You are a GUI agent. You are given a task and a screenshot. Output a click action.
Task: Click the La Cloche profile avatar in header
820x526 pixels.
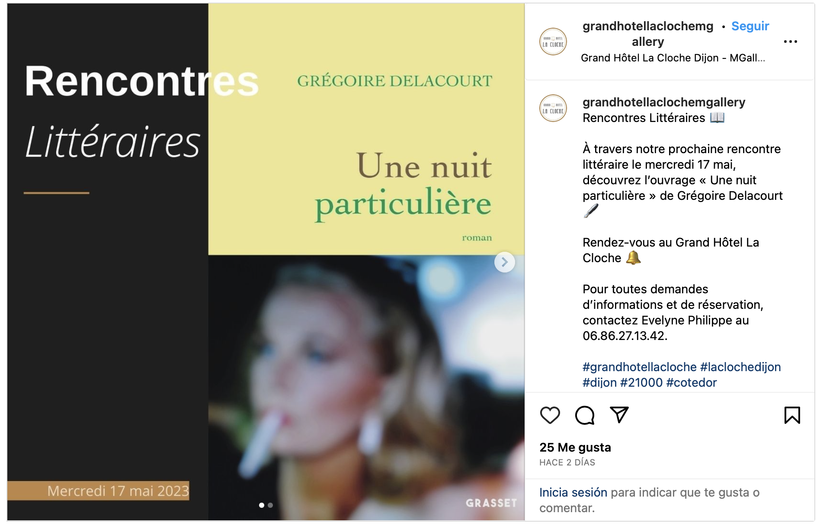click(x=553, y=42)
